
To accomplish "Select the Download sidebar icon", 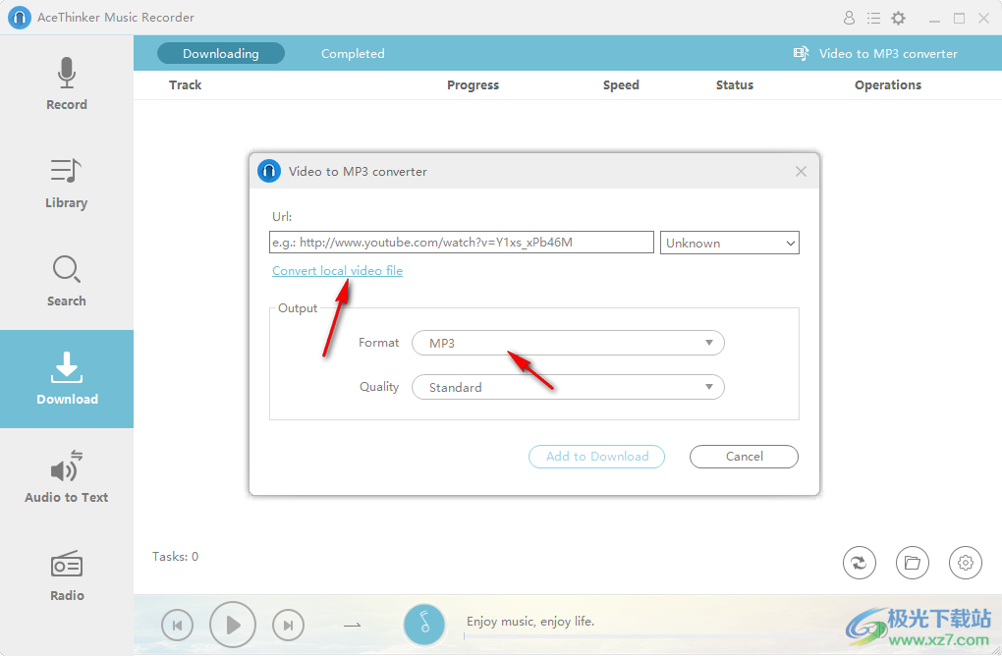I will [66, 378].
